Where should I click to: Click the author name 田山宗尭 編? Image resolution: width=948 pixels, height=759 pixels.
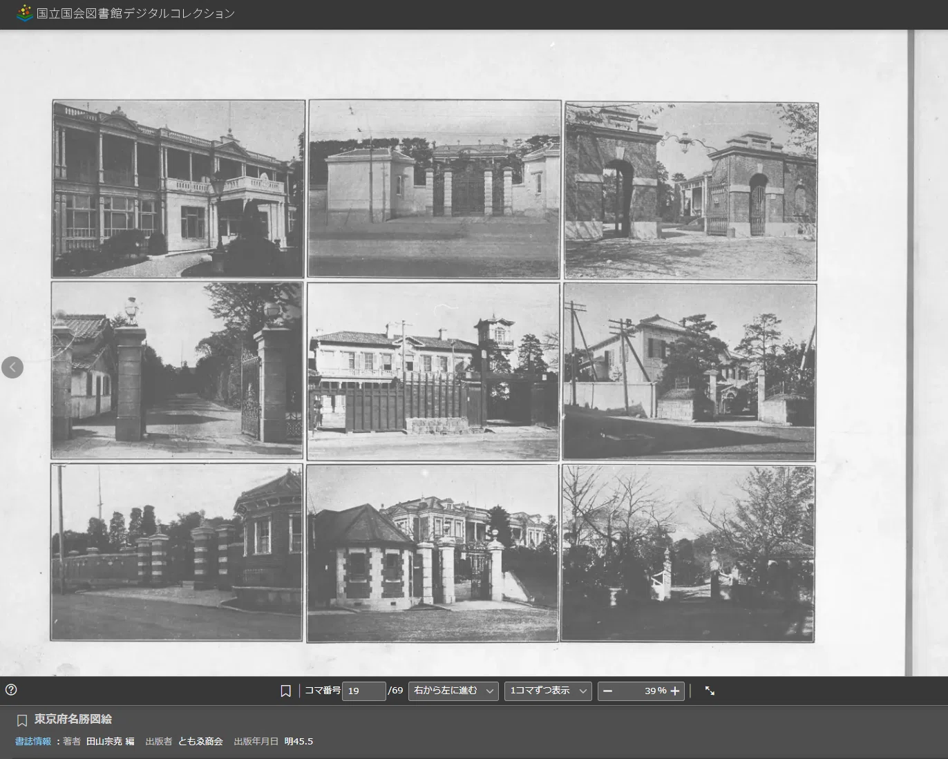[110, 741]
